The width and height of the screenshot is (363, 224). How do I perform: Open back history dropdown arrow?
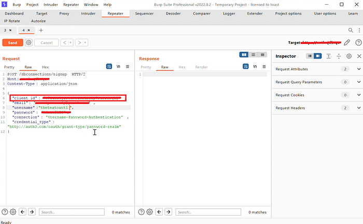point(71,42)
